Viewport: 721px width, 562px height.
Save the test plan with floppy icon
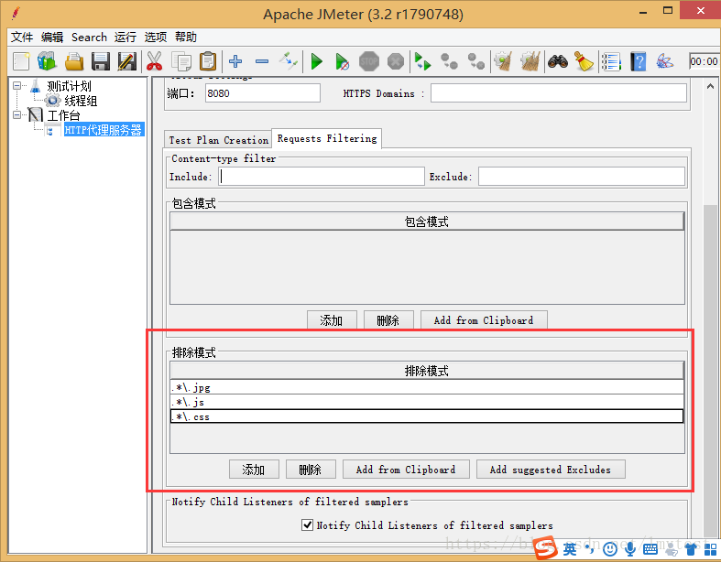click(x=100, y=61)
